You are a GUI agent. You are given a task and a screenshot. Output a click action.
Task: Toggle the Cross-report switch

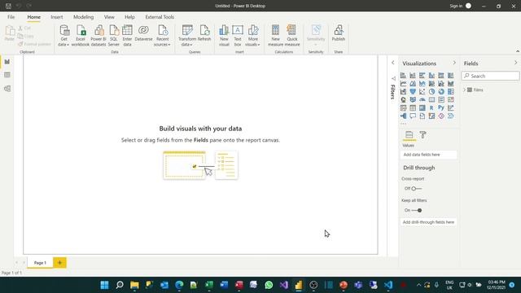(x=416, y=188)
